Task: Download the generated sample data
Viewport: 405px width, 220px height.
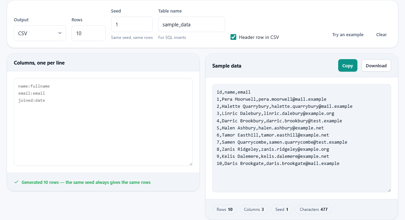Action: click(376, 66)
